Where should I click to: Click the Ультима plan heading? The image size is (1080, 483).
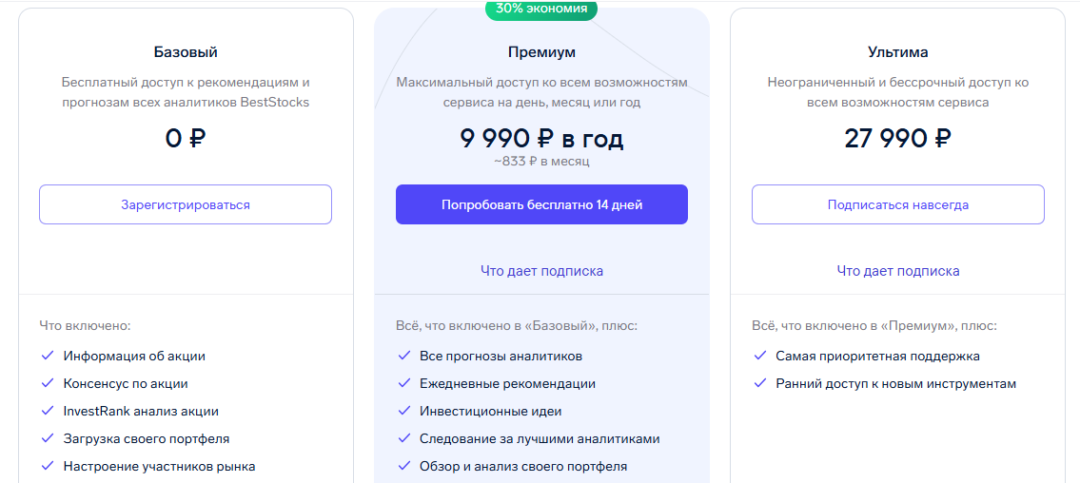point(897,52)
